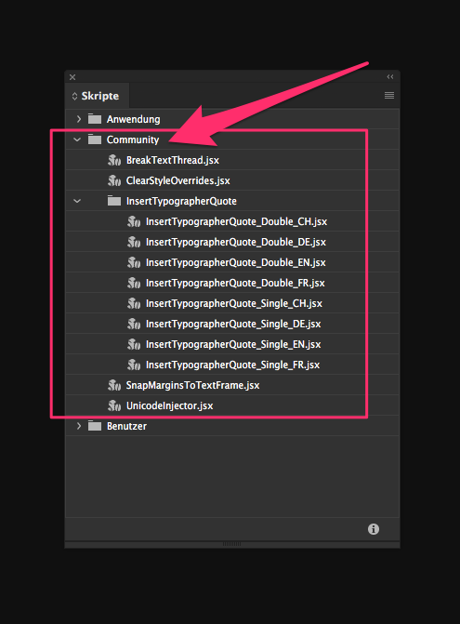Select the BreakTextThread.jsx script

(x=173, y=160)
